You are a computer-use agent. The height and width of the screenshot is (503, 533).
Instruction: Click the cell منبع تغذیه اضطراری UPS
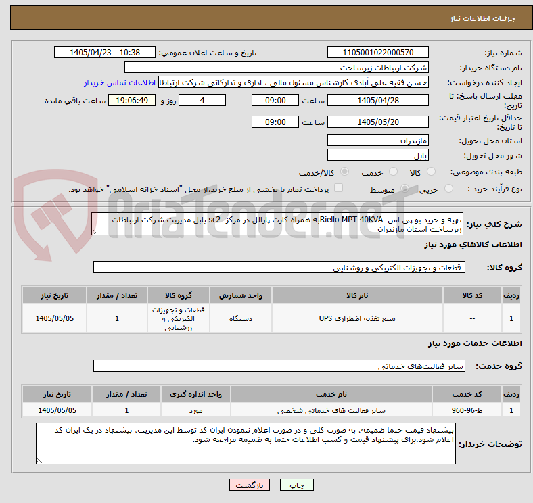point(357,318)
